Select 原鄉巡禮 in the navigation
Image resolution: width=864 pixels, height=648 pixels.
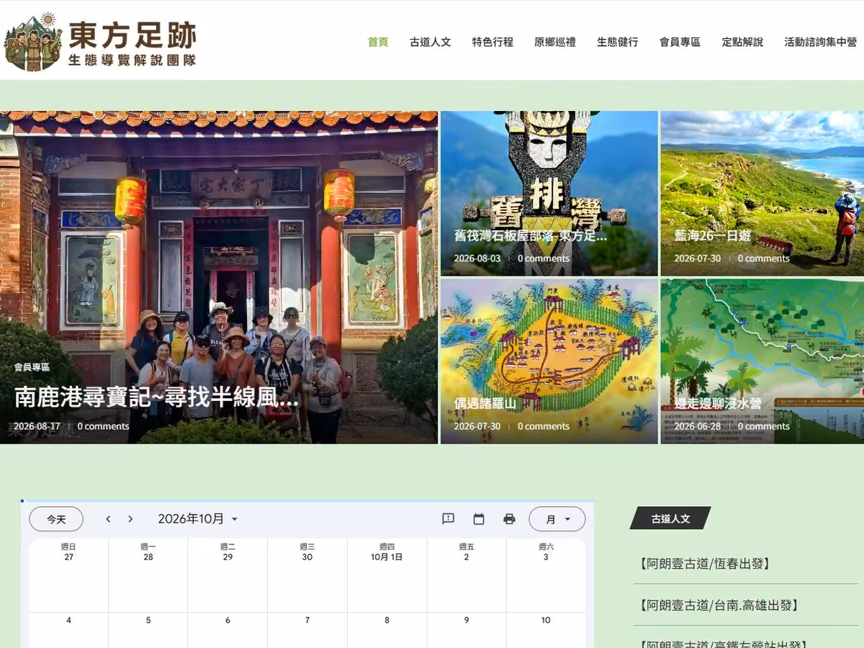click(x=555, y=42)
